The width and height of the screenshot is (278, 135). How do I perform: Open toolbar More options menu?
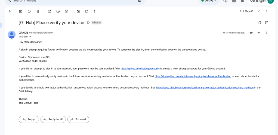tap(95, 11)
